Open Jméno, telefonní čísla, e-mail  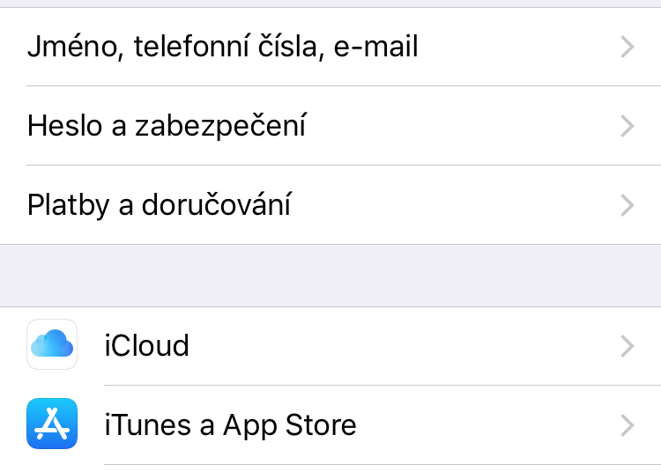click(222, 47)
